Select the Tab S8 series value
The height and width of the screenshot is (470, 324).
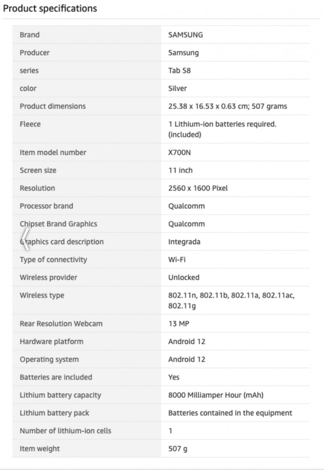point(179,70)
